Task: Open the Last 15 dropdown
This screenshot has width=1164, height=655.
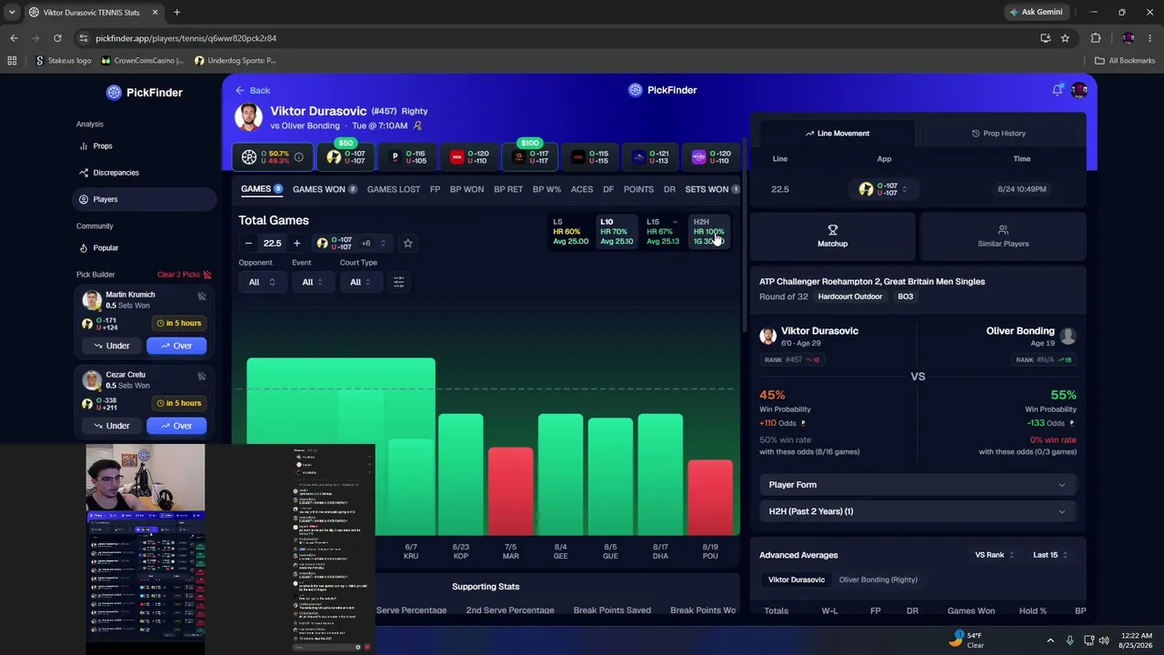Action: (1049, 555)
